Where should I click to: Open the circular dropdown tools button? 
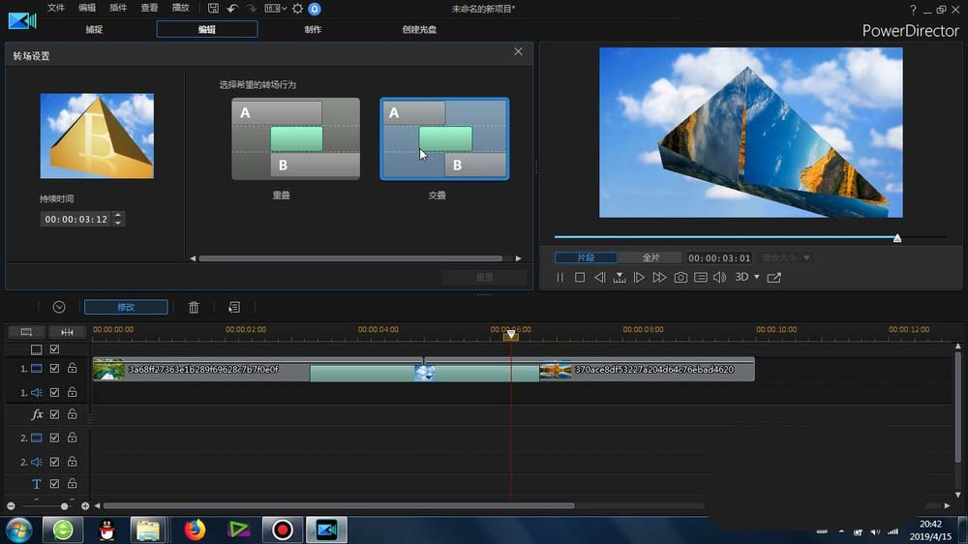click(x=59, y=307)
